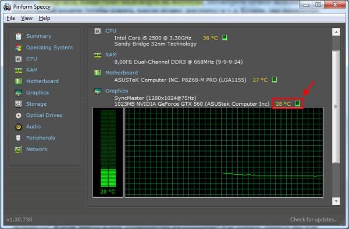349x229 pixels.
Task: Open the Storage drive icon in sidebar
Action: coord(19,104)
